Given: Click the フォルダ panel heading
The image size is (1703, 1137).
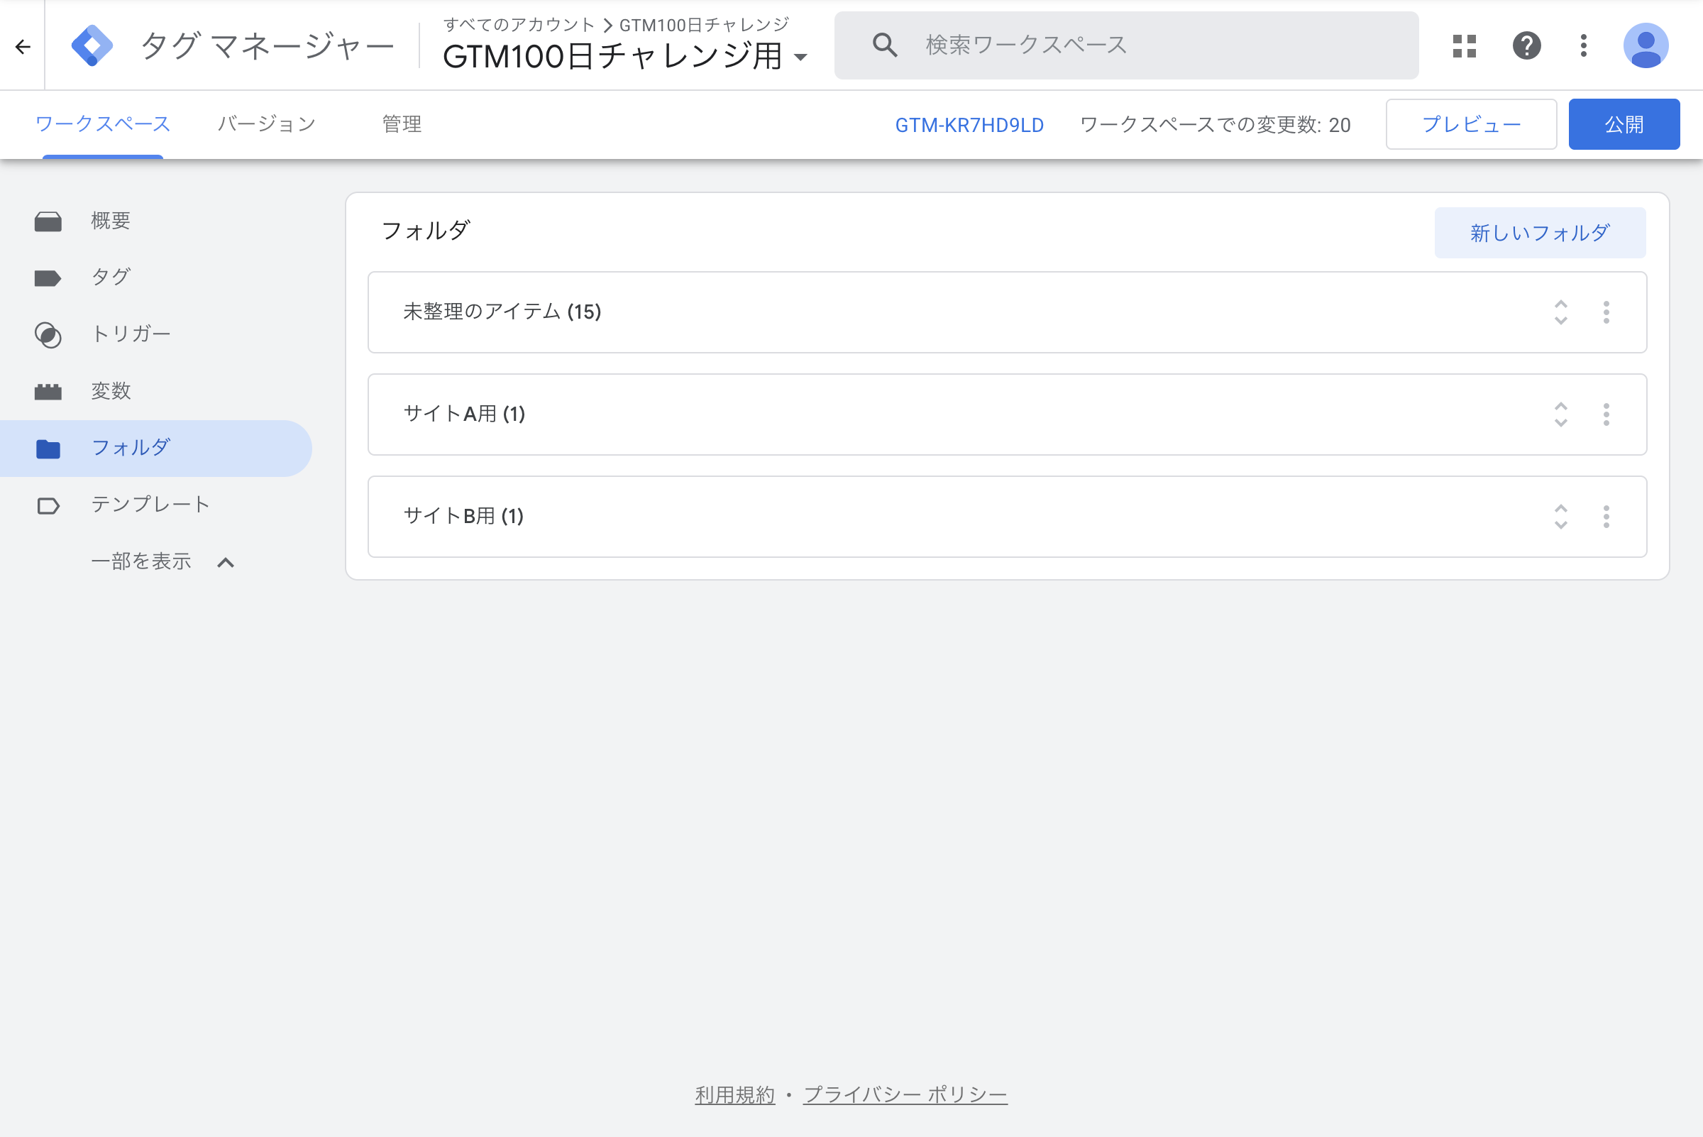Looking at the screenshot, I should [426, 231].
